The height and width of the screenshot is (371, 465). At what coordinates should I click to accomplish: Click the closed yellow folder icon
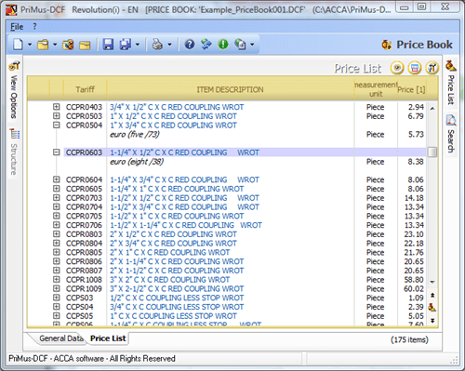coord(85,45)
